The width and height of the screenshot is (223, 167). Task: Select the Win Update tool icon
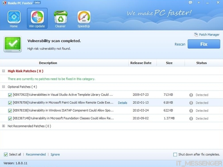[x=37, y=17]
